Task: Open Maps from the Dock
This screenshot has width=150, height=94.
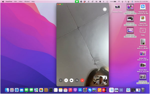Action: coord(36,90)
